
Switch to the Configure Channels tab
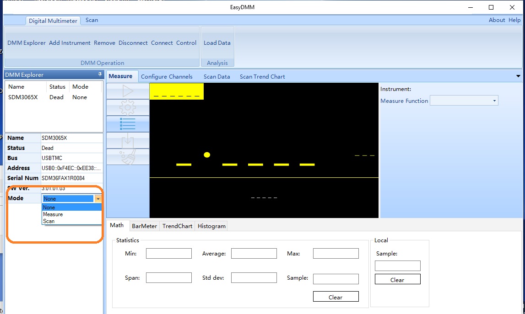(x=167, y=77)
